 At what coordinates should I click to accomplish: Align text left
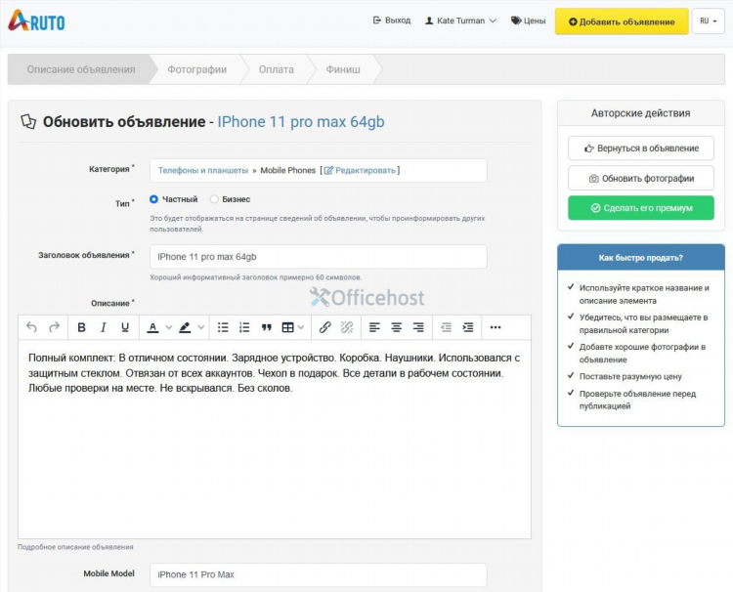coord(374,327)
